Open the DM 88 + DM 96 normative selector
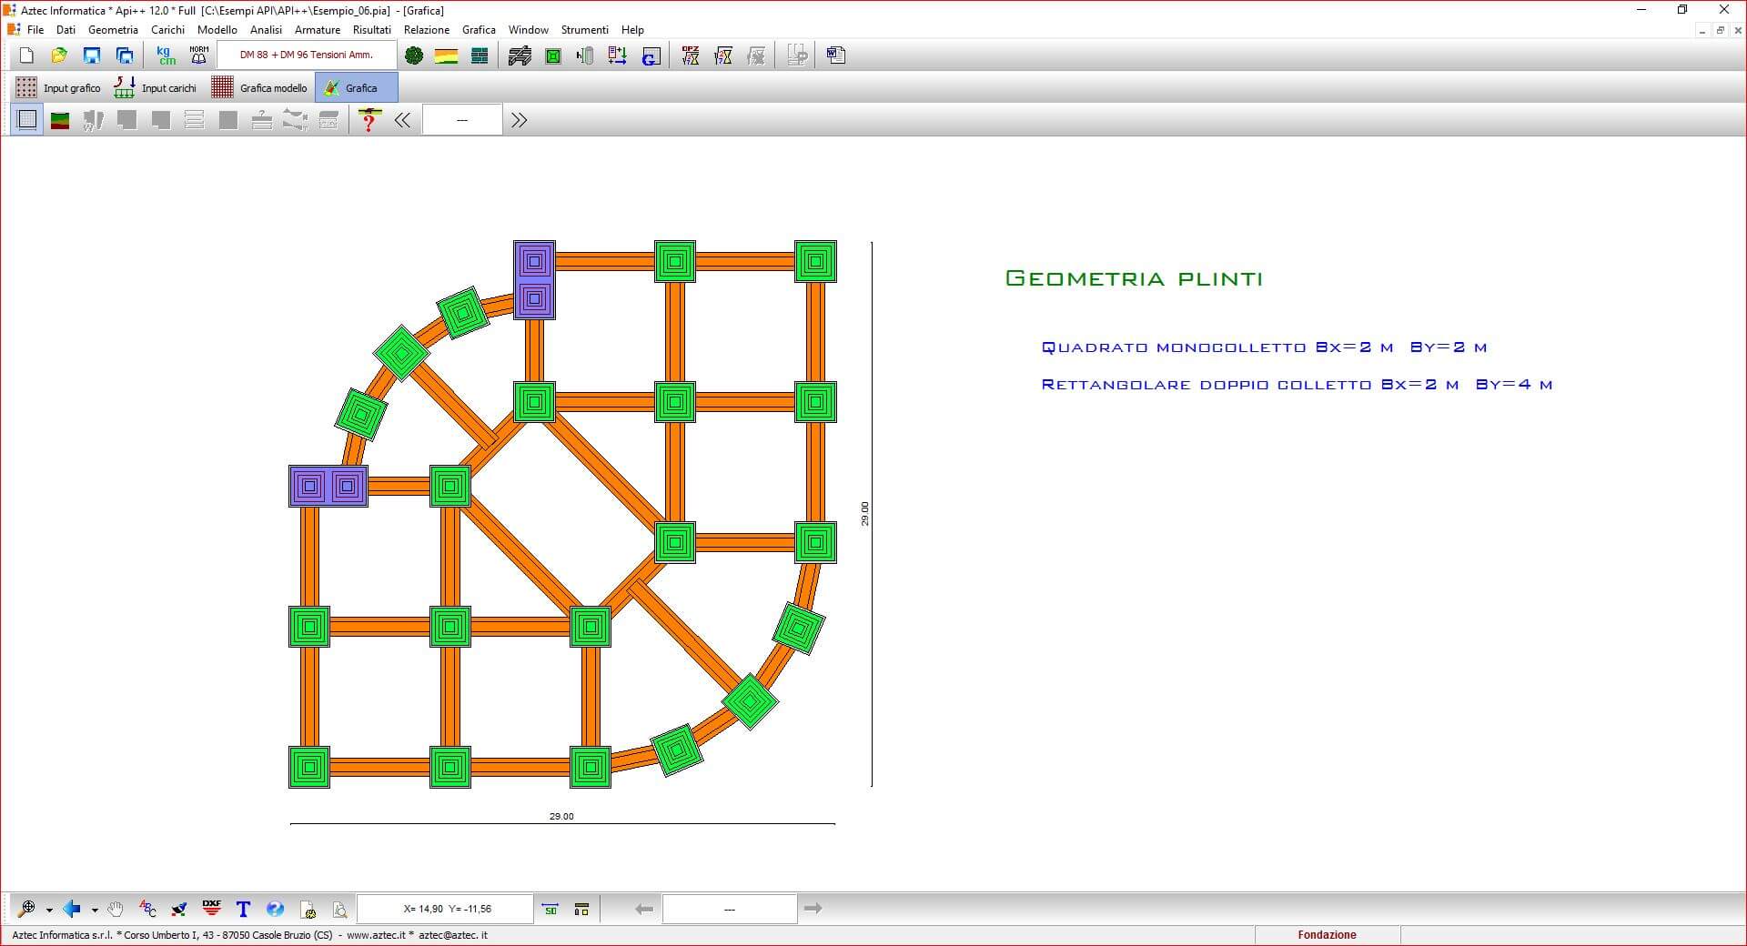 point(307,55)
